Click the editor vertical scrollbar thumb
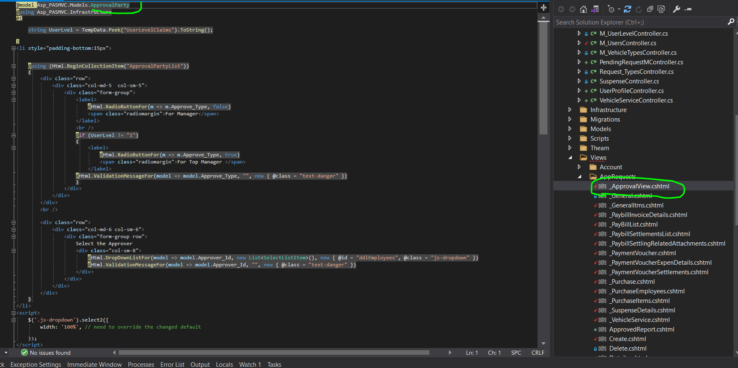 click(x=543, y=78)
